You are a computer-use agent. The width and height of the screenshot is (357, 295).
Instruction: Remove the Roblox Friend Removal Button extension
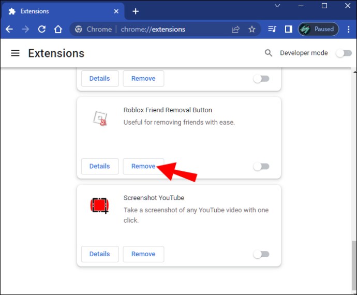pos(143,166)
